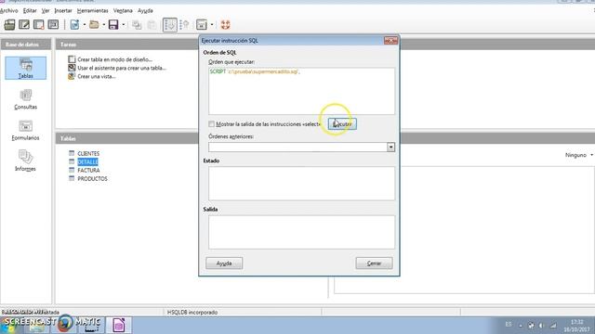Click the Ejecutar button

click(342, 124)
